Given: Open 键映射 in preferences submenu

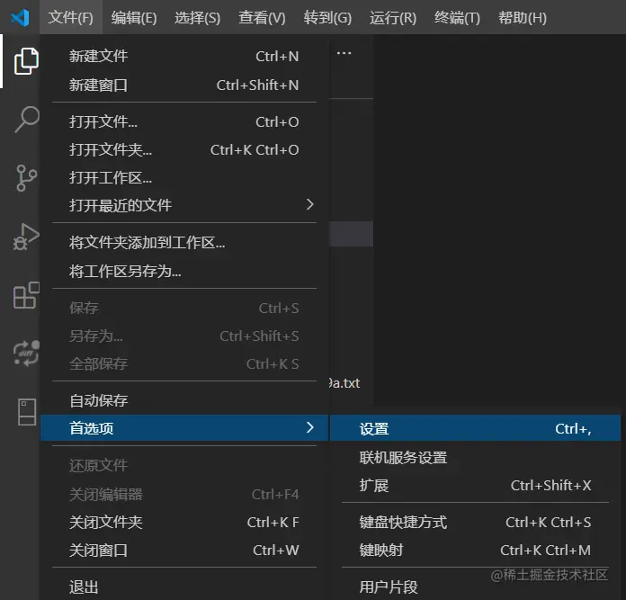Looking at the screenshot, I should pos(475,551).
